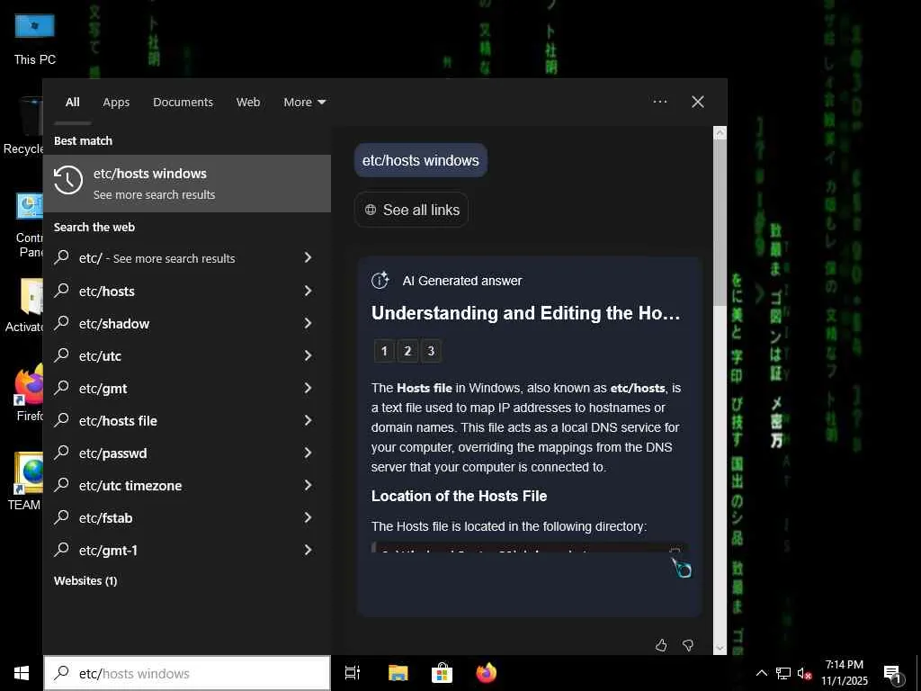Click the Understanding and Editing the Ho... title
Screen dimensions: 921x691
(525, 312)
